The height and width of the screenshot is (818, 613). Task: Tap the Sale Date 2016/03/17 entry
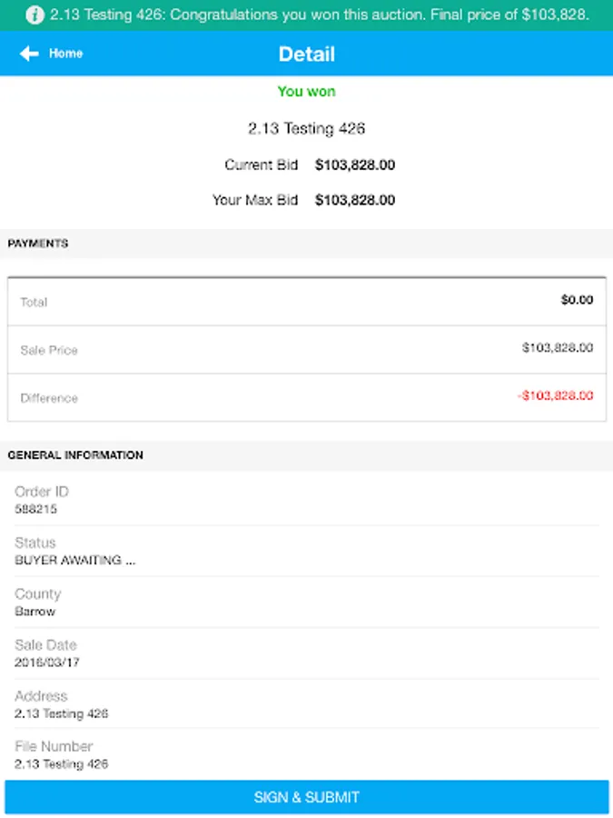tap(306, 653)
